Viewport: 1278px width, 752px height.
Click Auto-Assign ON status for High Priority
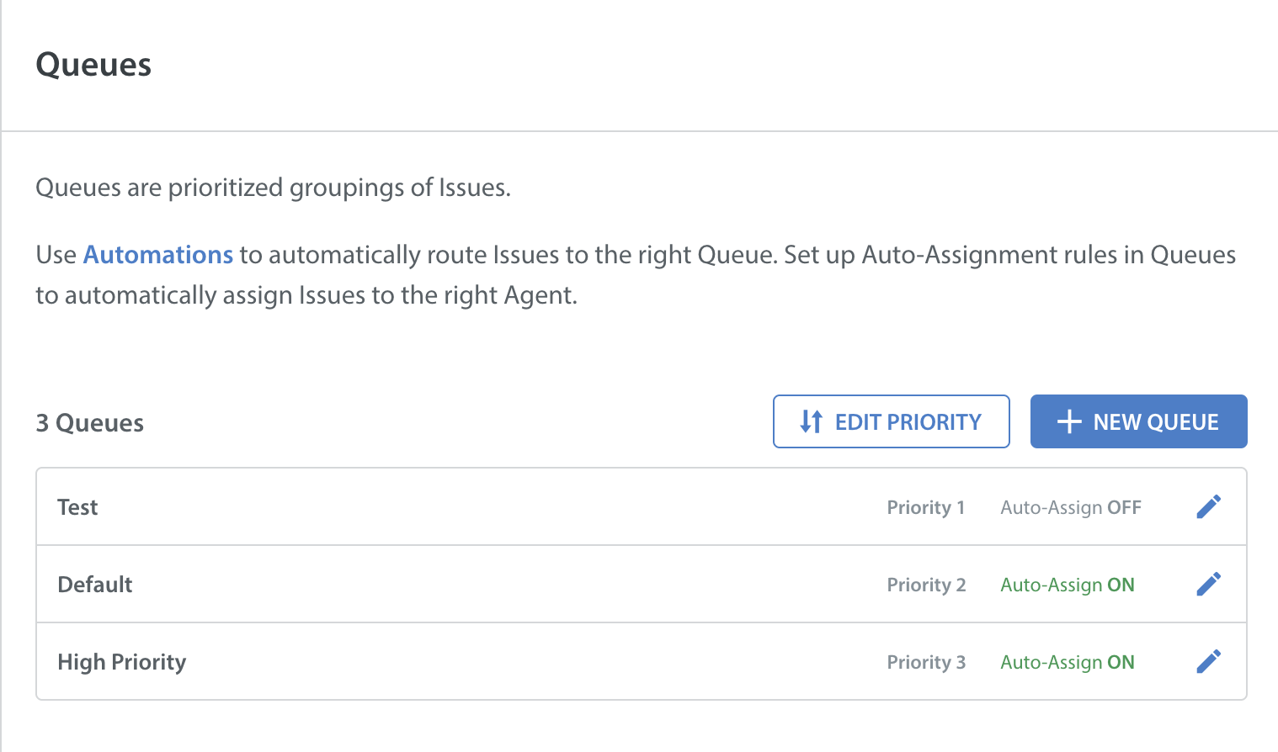[x=1068, y=662]
